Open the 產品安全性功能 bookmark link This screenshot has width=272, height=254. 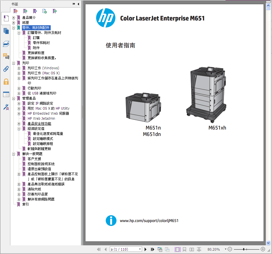click(x=39, y=124)
